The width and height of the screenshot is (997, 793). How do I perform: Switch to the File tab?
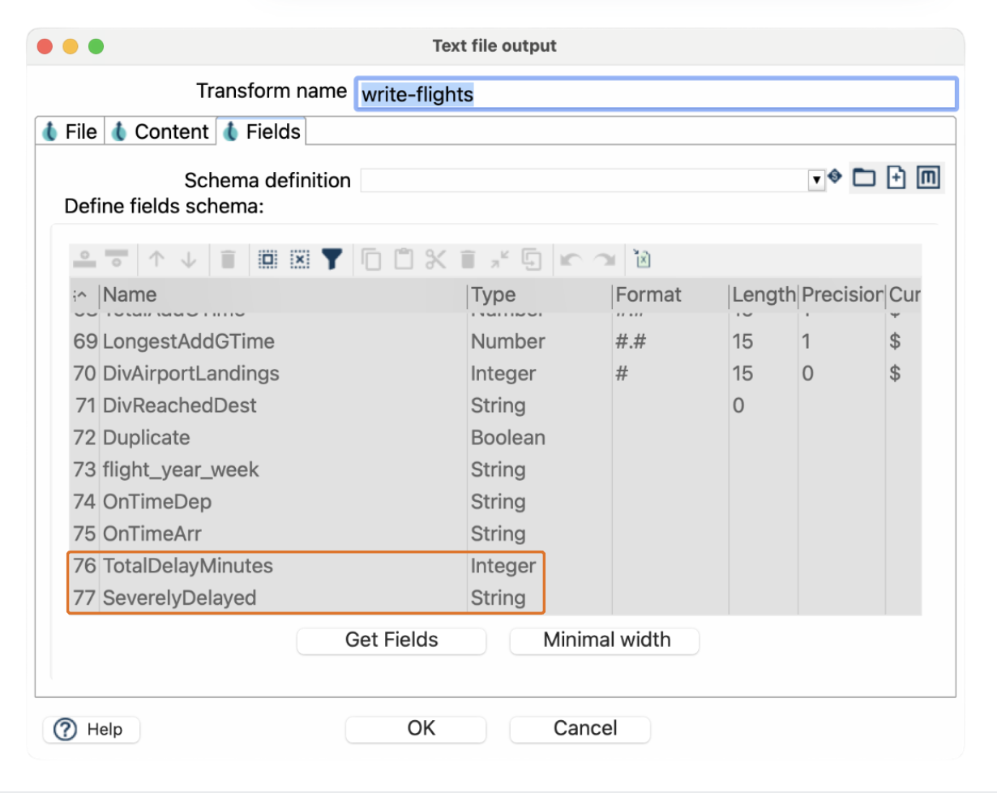71,132
